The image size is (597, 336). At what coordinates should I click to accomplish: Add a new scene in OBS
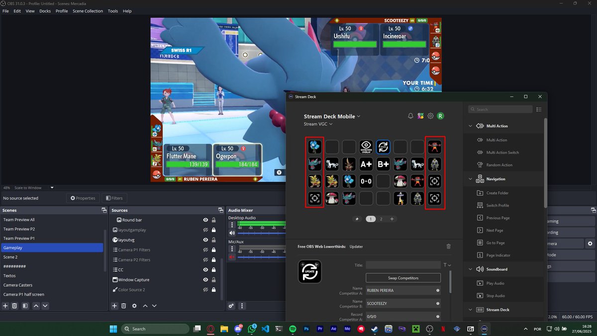point(5,306)
